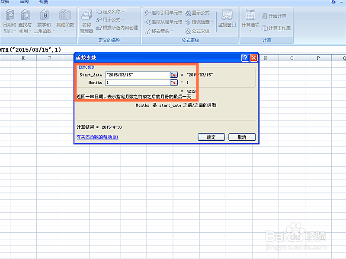Image resolution: width=346 pixels, height=259 pixels.
Task: Open Name Manager (名称管理器)
Action: coord(86,21)
